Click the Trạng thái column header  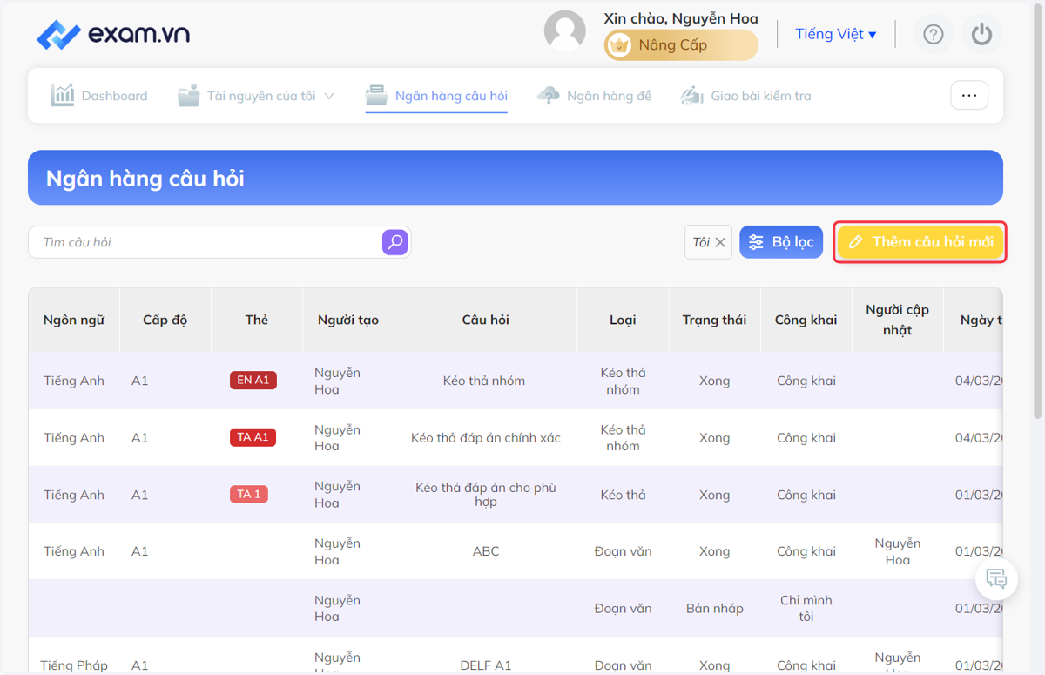(714, 320)
